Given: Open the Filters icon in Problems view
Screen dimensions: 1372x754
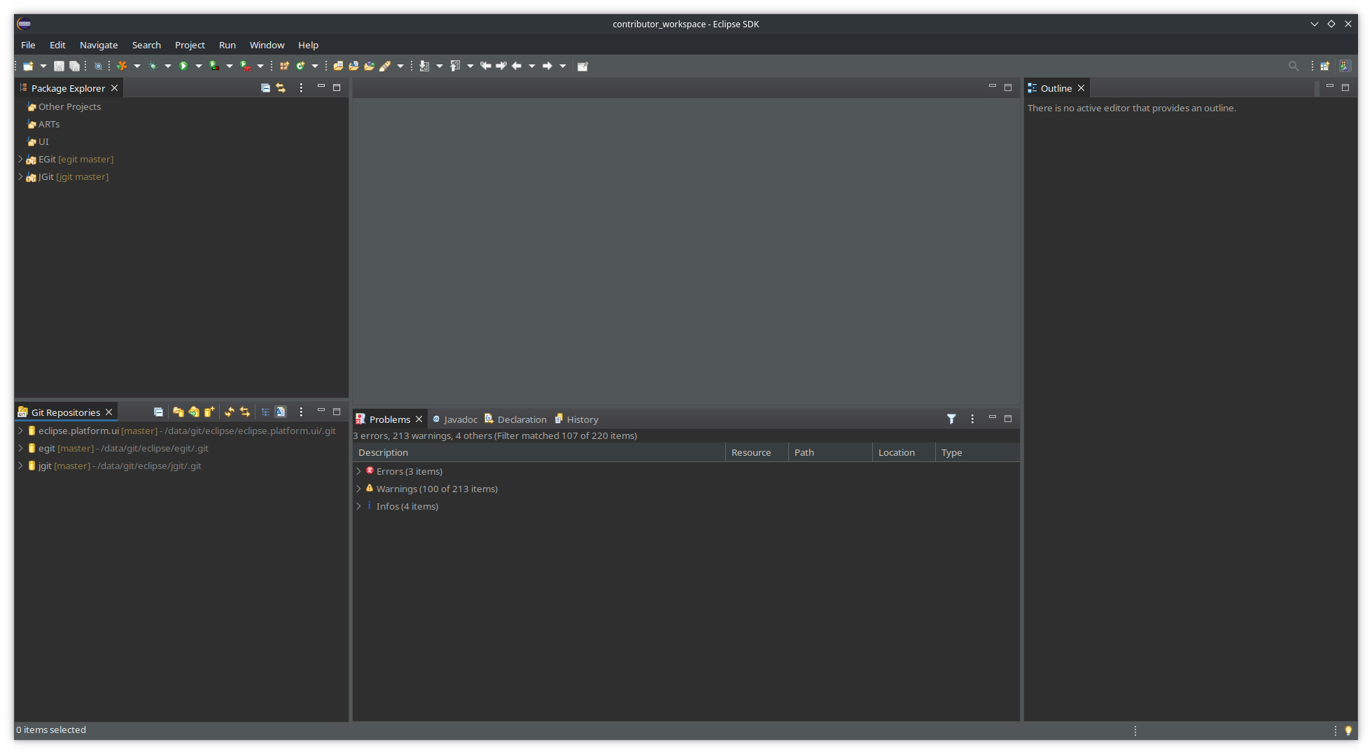Looking at the screenshot, I should [951, 419].
